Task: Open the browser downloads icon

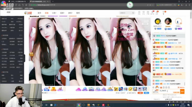Action: point(186,5)
